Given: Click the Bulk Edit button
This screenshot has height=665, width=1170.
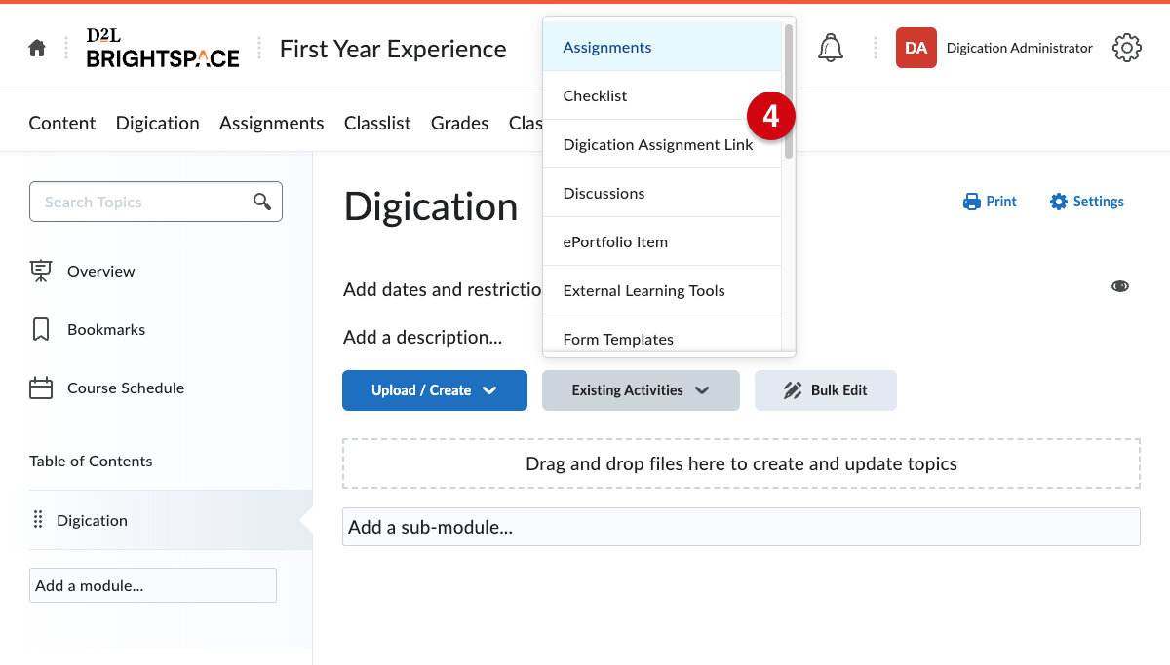Looking at the screenshot, I should click(826, 390).
